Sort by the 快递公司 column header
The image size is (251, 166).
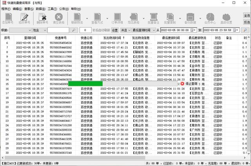point(86,38)
